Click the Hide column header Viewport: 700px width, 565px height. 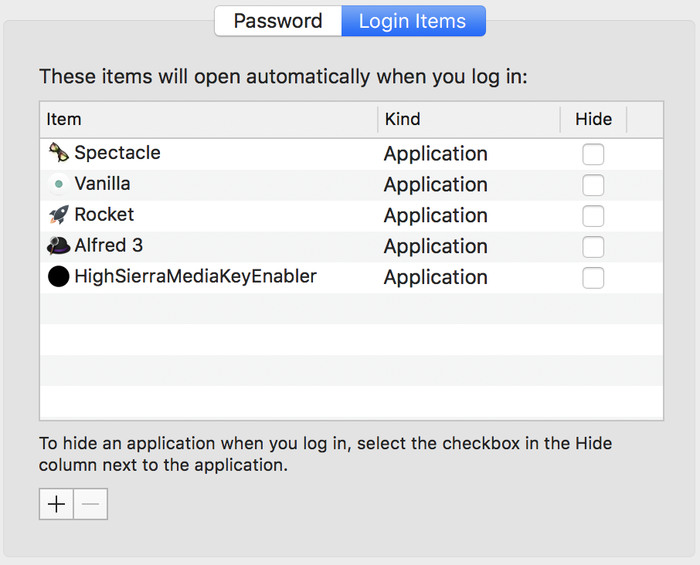pyautogui.click(x=593, y=120)
